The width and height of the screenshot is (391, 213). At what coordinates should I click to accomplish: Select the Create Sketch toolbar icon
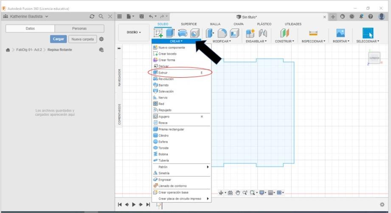158,33
